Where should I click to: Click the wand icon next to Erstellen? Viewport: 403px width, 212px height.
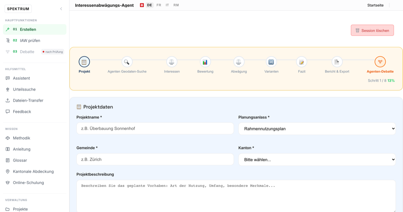[x=8, y=29]
